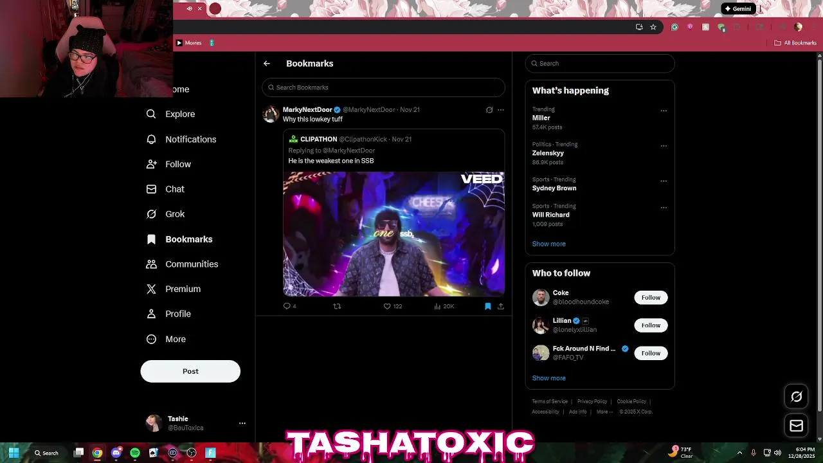Open the Sydney Brown trending topic
823x463 pixels.
(554, 188)
